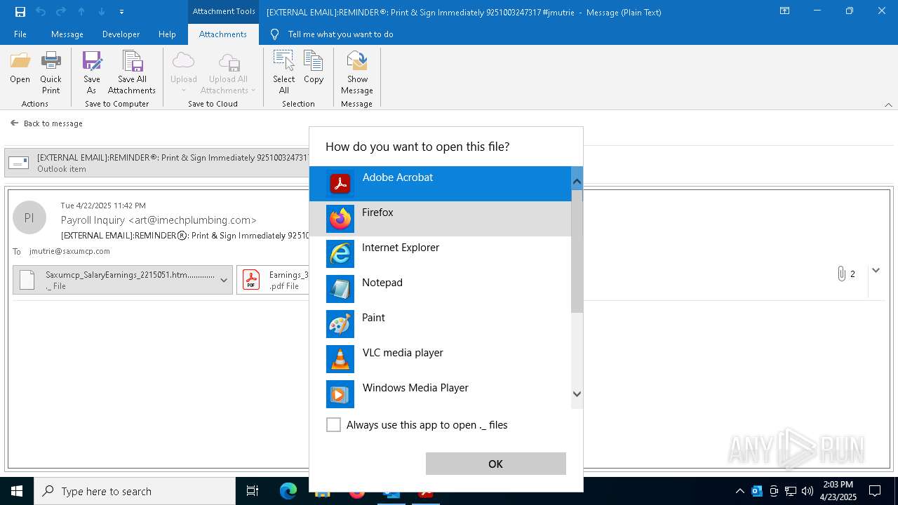
Task: Check Always use this app to open ._ files
Action: pyautogui.click(x=334, y=425)
